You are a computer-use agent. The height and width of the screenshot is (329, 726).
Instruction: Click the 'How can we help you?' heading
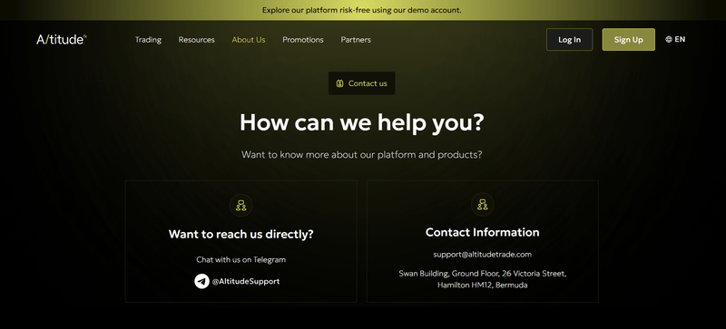[361, 122]
